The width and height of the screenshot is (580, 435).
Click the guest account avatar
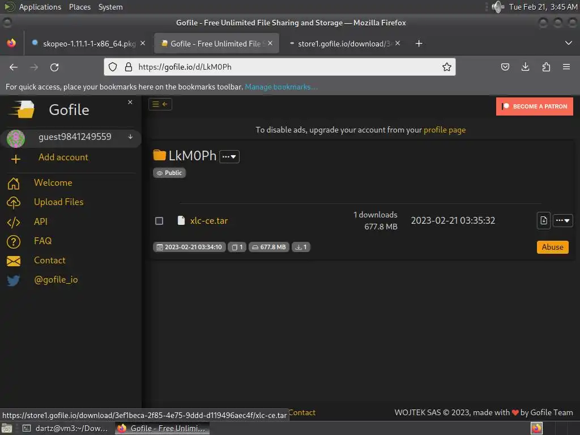pos(16,139)
